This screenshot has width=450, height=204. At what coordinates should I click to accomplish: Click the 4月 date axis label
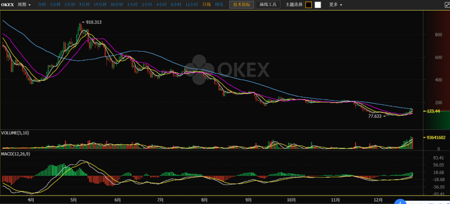[31, 200]
